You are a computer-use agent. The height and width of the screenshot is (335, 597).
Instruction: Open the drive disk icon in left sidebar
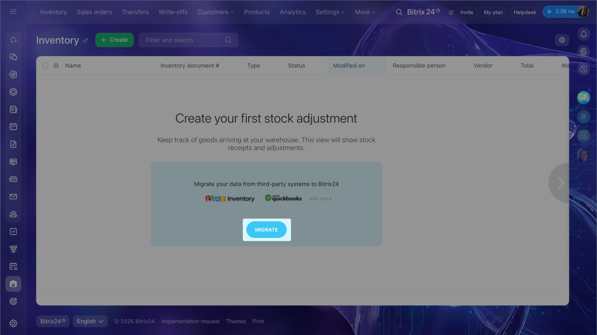[13, 179]
